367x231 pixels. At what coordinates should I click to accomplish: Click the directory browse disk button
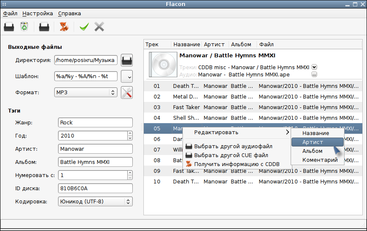point(127,60)
